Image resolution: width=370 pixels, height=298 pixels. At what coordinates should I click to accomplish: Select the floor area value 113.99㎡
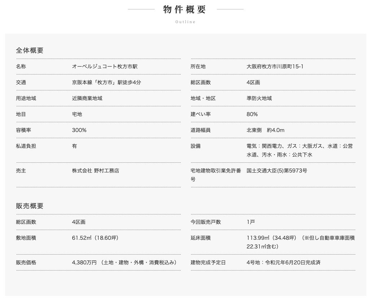(258, 238)
